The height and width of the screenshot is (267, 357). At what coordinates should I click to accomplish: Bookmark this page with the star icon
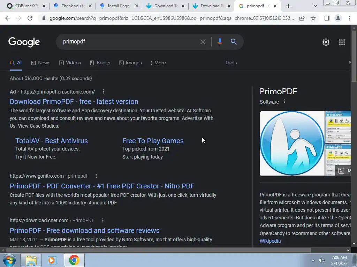point(313,18)
